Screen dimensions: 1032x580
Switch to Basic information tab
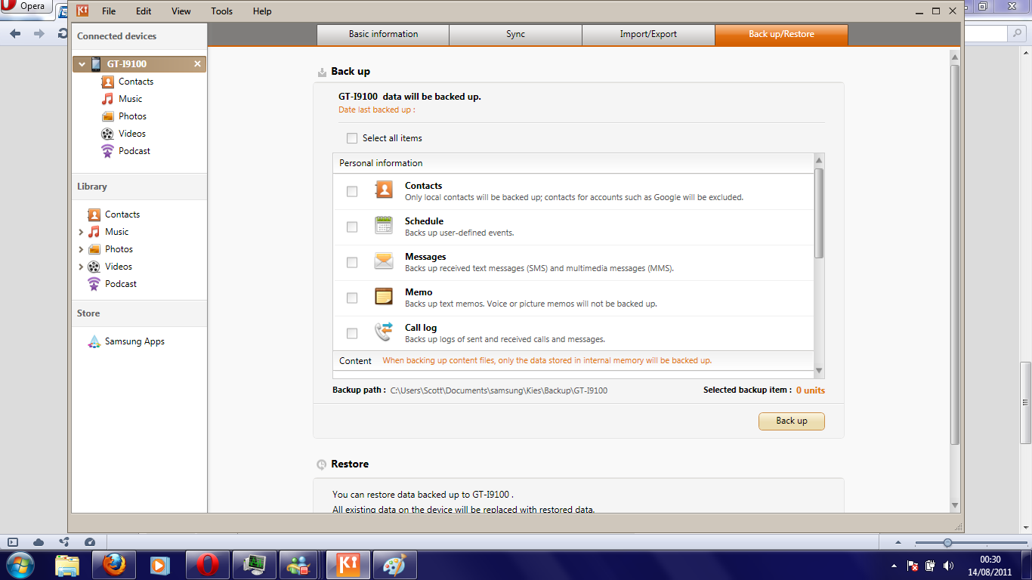pos(383,35)
